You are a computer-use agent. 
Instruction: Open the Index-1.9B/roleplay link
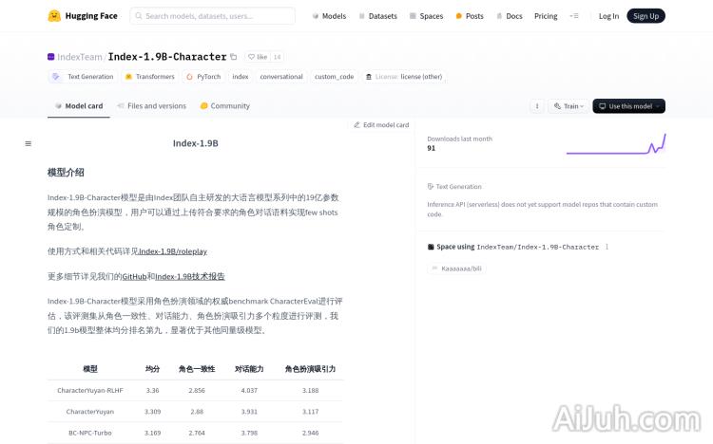coord(172,251)
